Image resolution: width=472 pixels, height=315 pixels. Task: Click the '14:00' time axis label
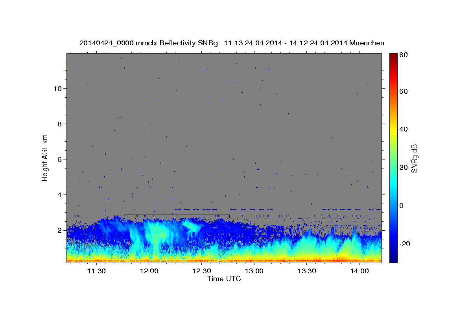click(x=360, y=271)
